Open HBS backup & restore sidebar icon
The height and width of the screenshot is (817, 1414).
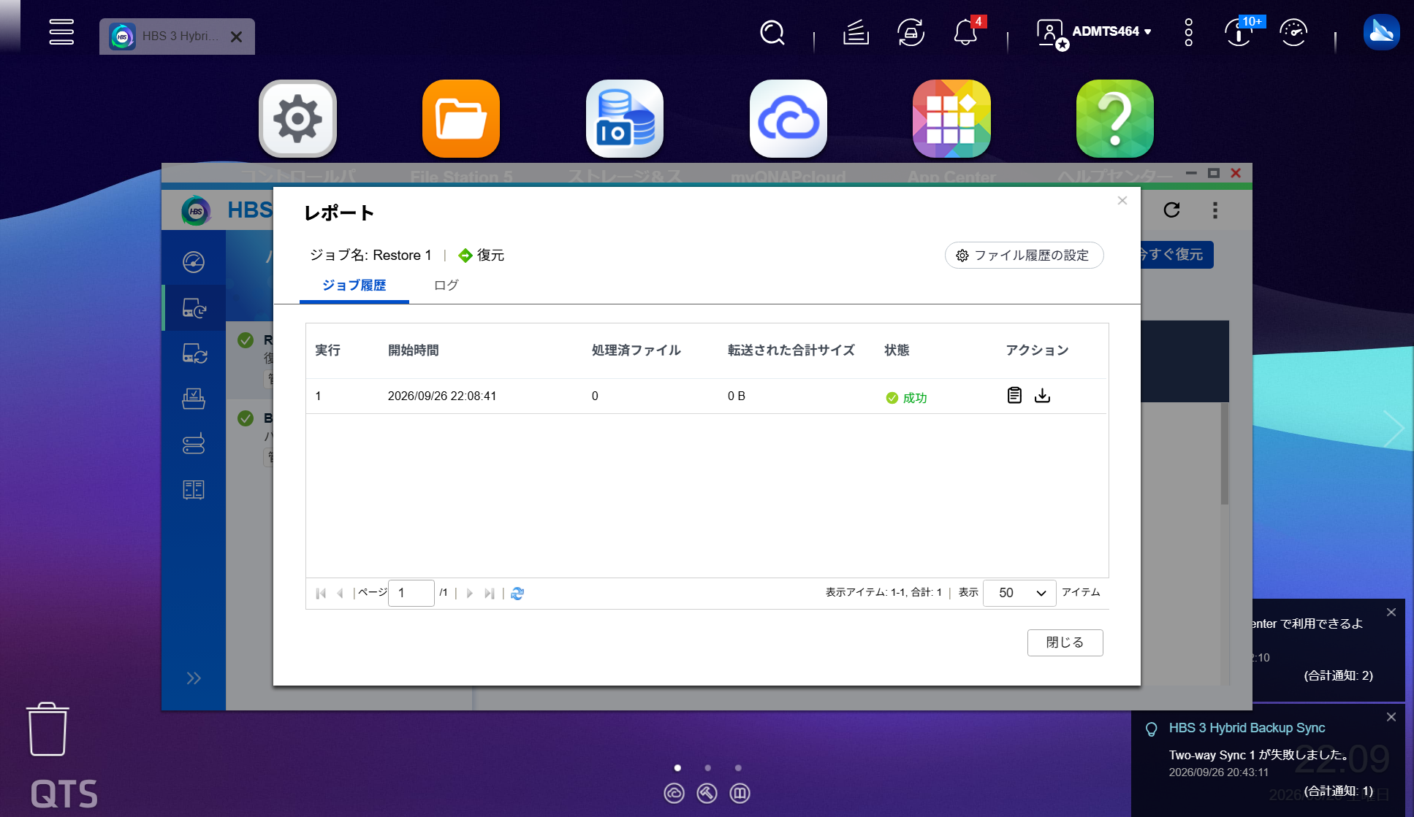[194, 308]
